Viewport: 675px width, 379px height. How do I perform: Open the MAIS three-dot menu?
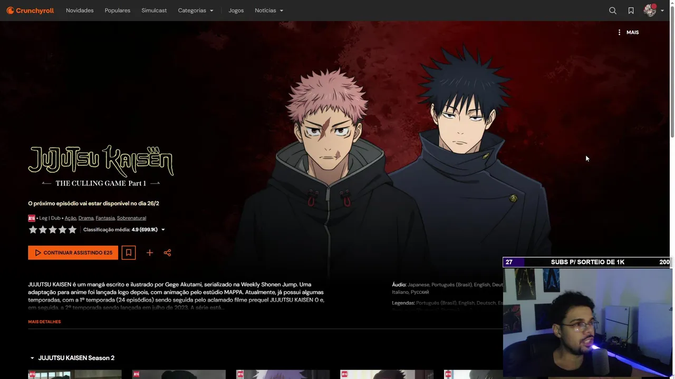point(628,32)
